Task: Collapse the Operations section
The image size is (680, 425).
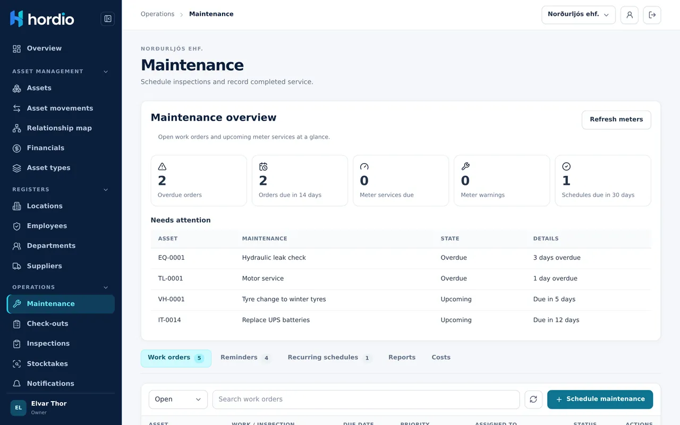Action: 106,287
